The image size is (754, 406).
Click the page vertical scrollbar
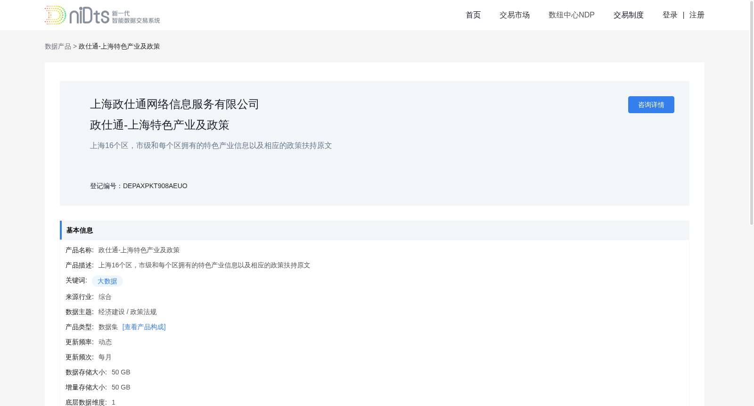click(x=752, y=113)
